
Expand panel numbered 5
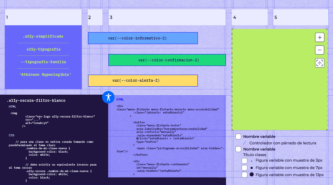300,17
